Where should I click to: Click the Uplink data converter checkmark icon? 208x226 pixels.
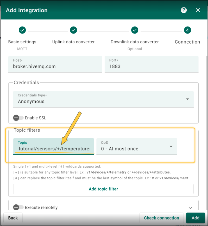[x=73, y=30]
